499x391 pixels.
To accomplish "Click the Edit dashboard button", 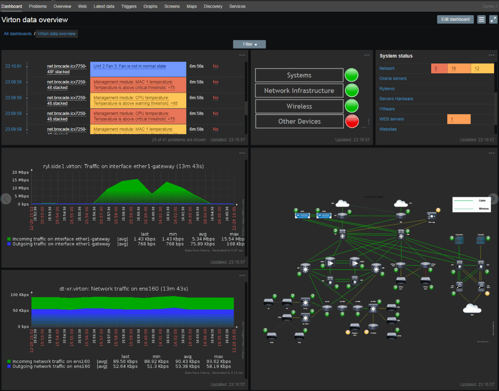I will [455, 19].
